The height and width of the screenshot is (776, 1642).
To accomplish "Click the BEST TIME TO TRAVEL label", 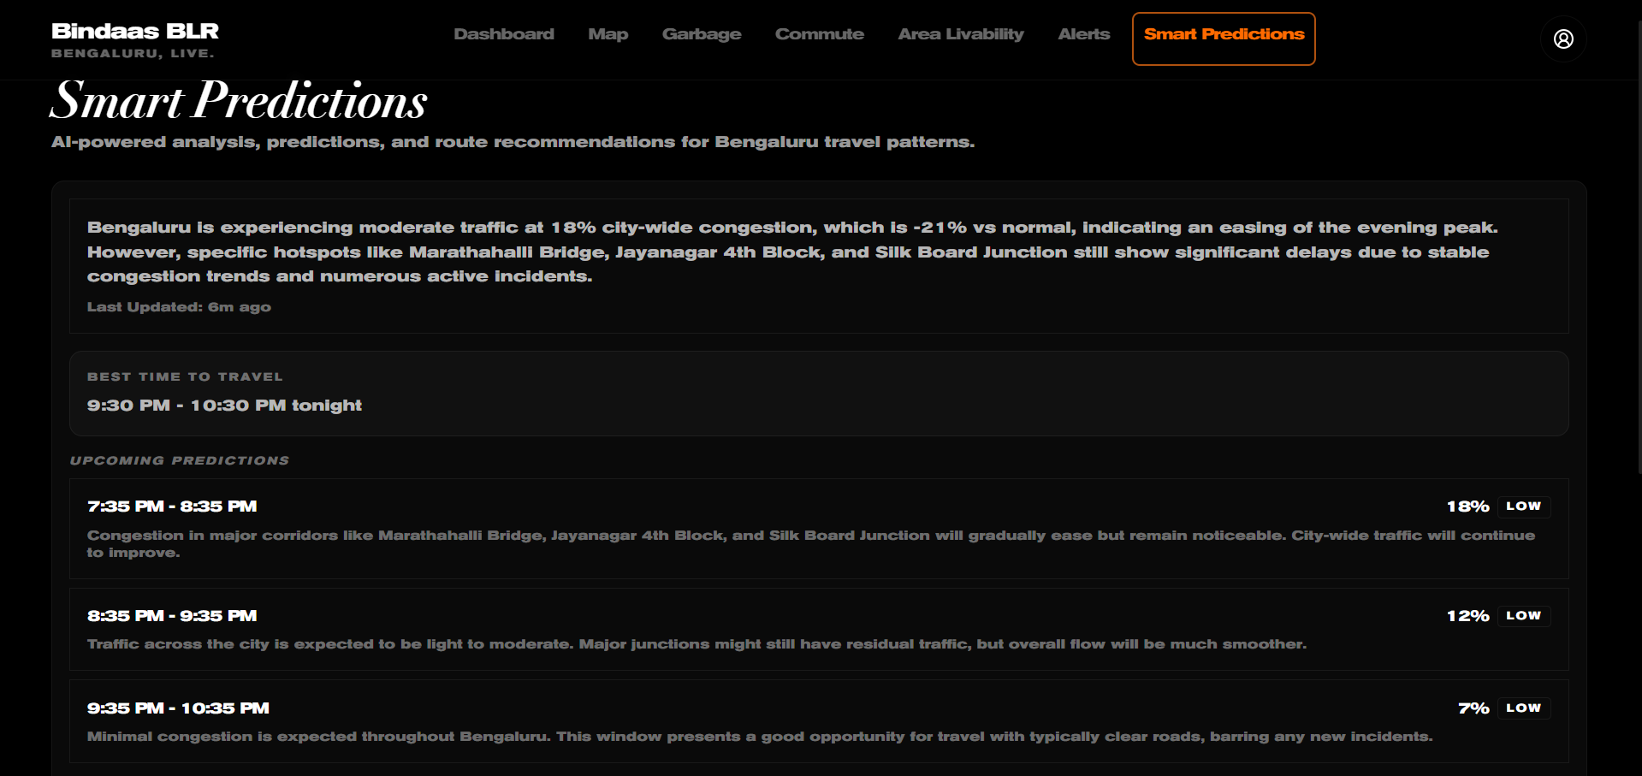I will [185, 376].
